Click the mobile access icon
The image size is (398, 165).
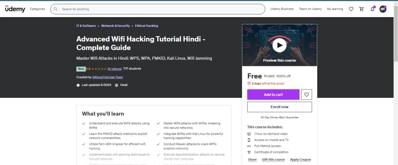(x=249, y=140)
